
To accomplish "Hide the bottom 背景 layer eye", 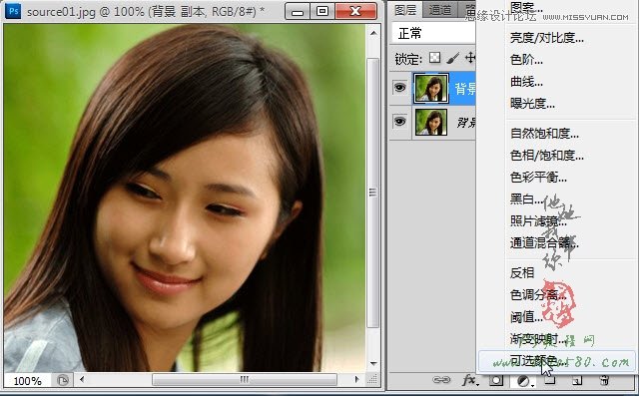I will pos(399,122).
